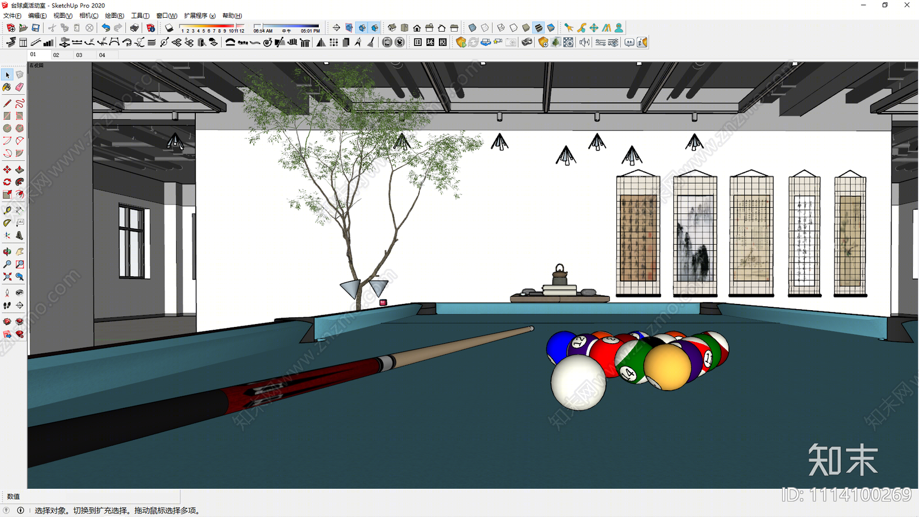Switch to Top view icon
The height and width of the screenshot is (517, 919).
tap(404, 28)
